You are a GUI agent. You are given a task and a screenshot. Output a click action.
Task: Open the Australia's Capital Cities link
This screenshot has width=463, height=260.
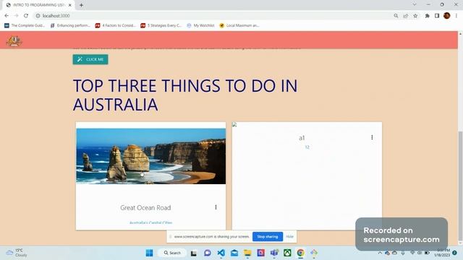[x=151, y=223]
